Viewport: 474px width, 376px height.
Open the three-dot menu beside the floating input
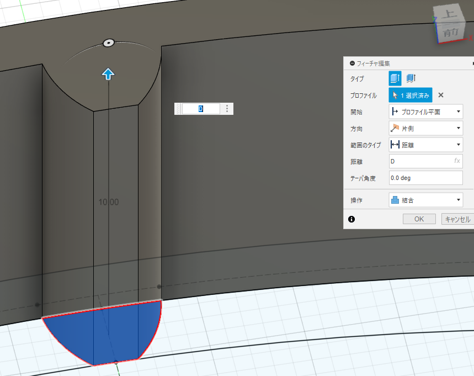point(227,109)
